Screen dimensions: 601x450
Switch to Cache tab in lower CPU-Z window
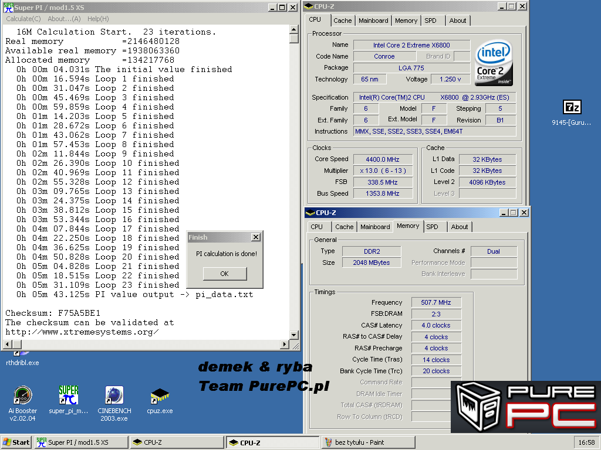pos(344,227)
